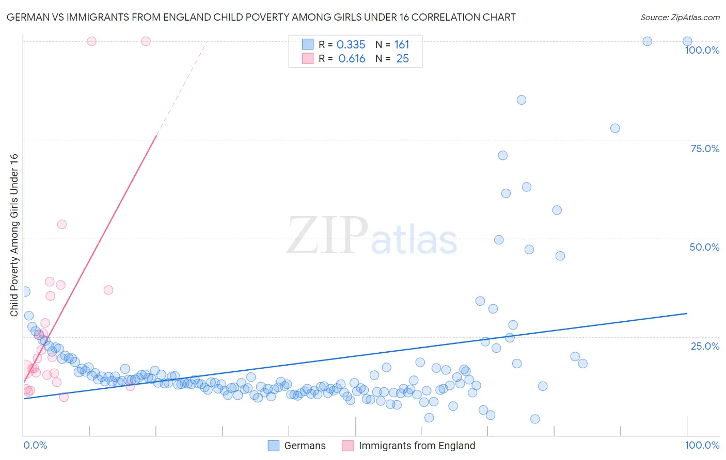Image resolution: width=726 pixels, height=460 pixels.
Task: Click the Source: ZipAtlas.com credit text
Action: tap(680, 17)
